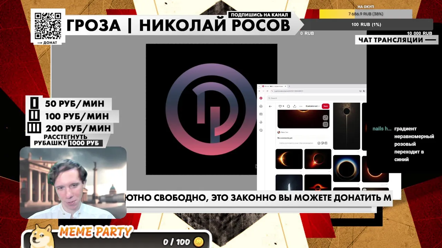Image resolution: width=442 pixels, height=248 pixels.
Task: Click the 100 РУБ/МИН price line
Action: [x=77, y=116]
